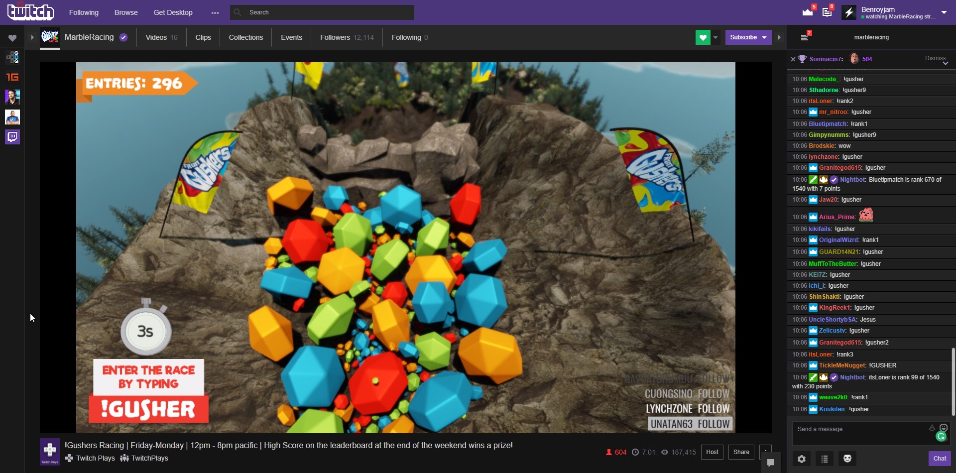Expand the Benroyjam user account menu

pyautogui.click(x=944, y=12)
